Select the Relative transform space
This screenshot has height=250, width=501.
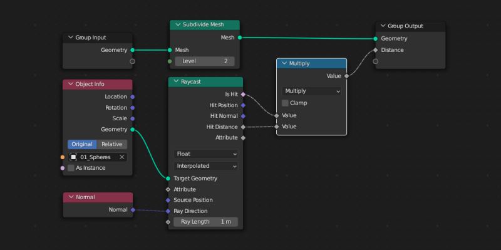click(x=112, y=144)
